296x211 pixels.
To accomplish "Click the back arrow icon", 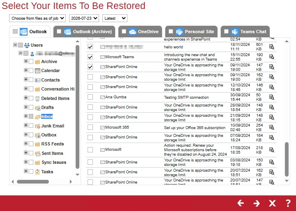I will [x=240, y=203].
